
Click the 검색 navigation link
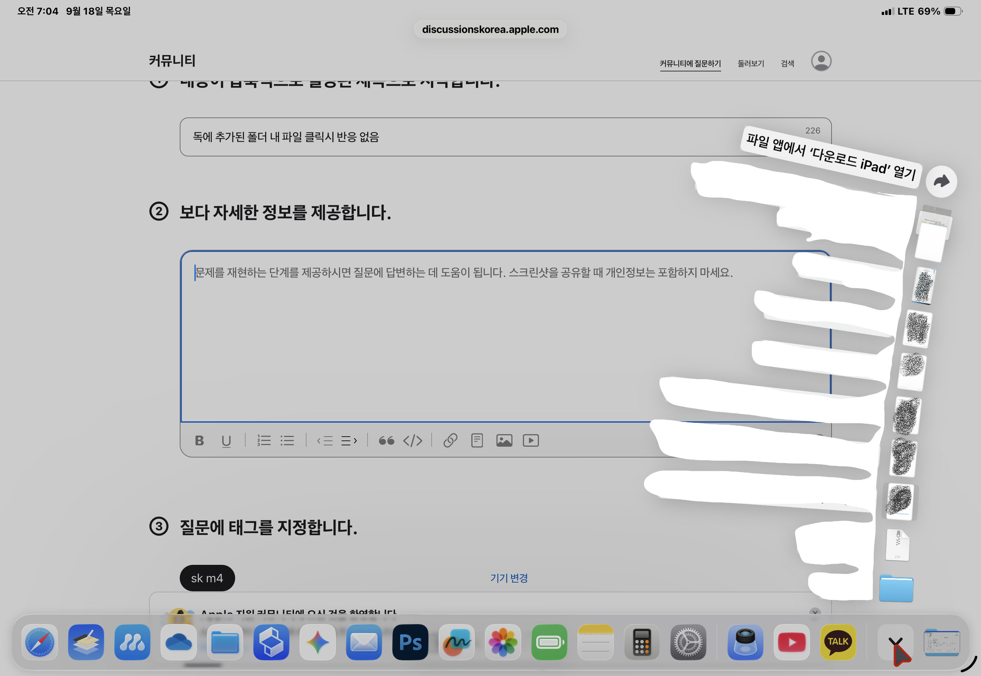click(x=787, y=63)
